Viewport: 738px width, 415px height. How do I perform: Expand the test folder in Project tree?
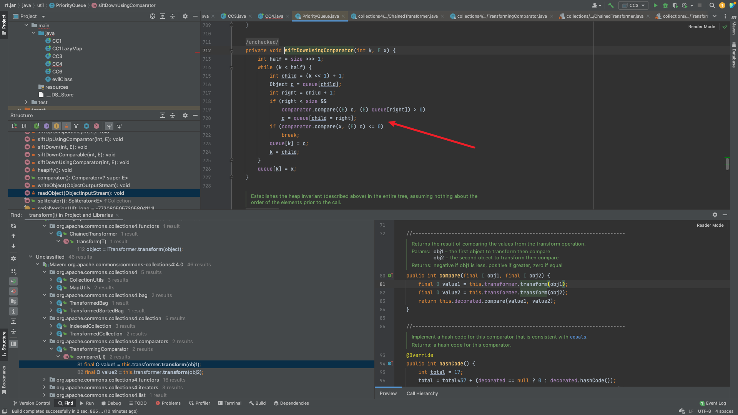coord(26,102)
